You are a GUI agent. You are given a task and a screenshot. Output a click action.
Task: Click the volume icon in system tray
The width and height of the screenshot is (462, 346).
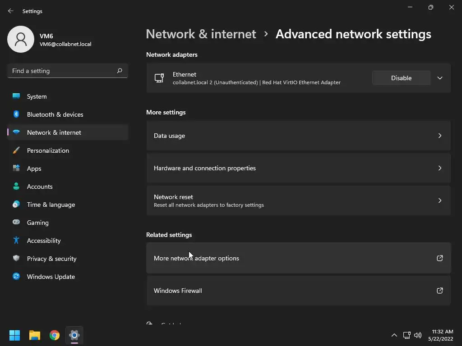[418, 335]
